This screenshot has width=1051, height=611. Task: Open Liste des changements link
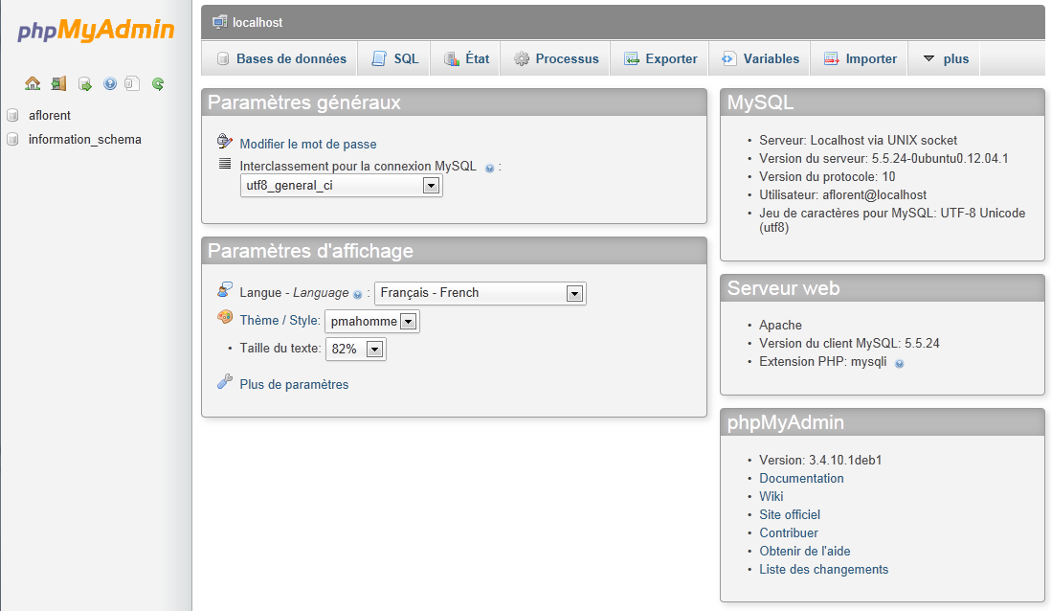tap(824, 569)
